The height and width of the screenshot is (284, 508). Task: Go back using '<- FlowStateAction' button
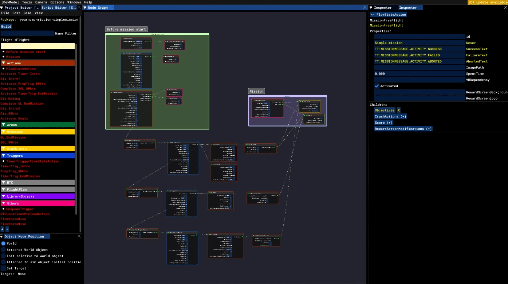point(388,15)
